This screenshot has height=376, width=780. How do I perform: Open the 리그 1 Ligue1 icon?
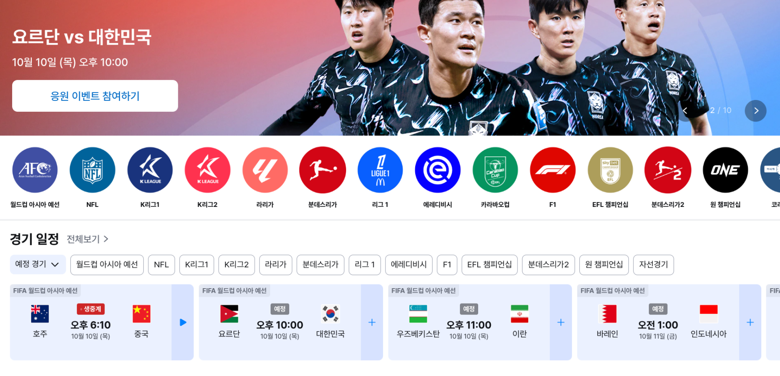380,170
